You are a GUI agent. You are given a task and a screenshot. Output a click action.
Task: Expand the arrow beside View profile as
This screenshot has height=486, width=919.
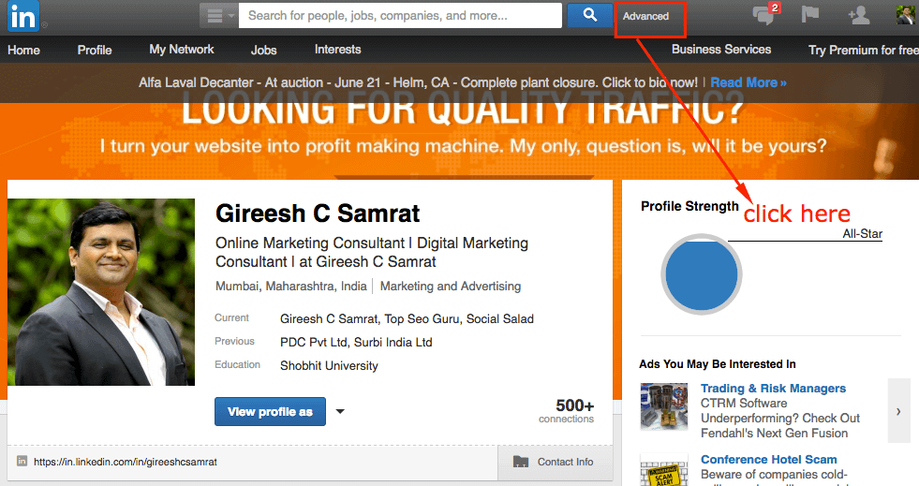(340, 411)
